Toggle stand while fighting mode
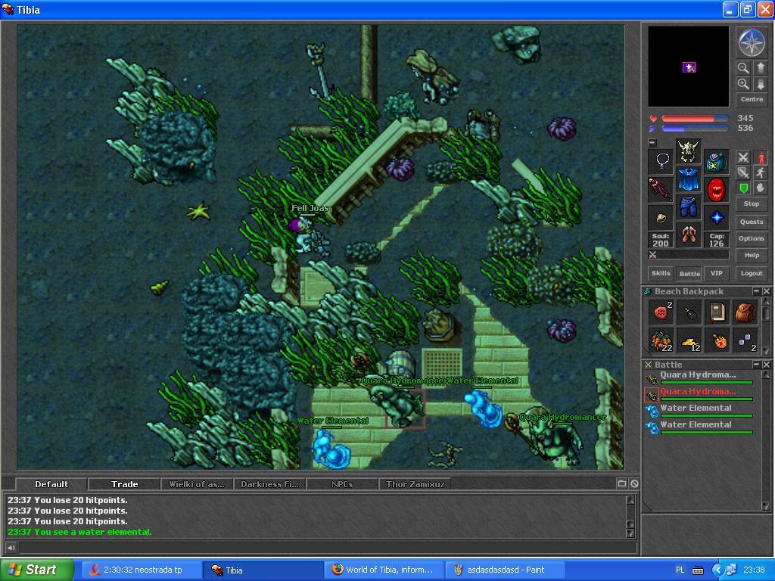The height and width of the screenshot is (581, 775). pos(761,157)
